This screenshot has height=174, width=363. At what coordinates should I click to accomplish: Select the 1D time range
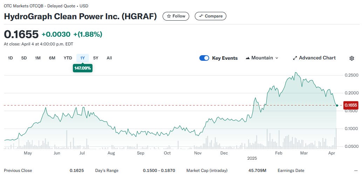[x=10, y=58]
